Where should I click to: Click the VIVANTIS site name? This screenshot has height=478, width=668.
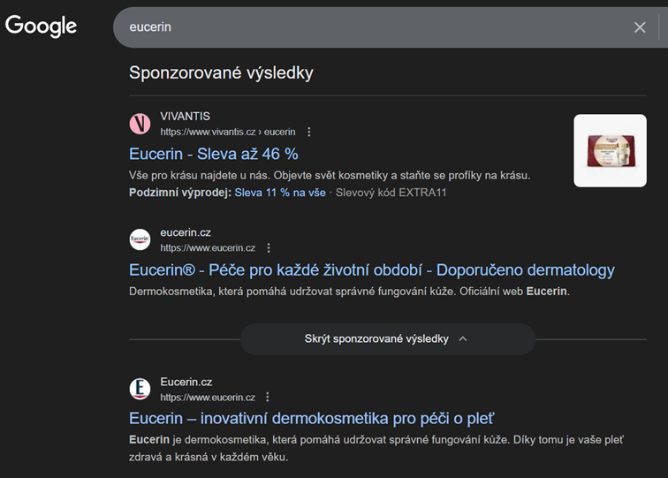pos(185,117)
